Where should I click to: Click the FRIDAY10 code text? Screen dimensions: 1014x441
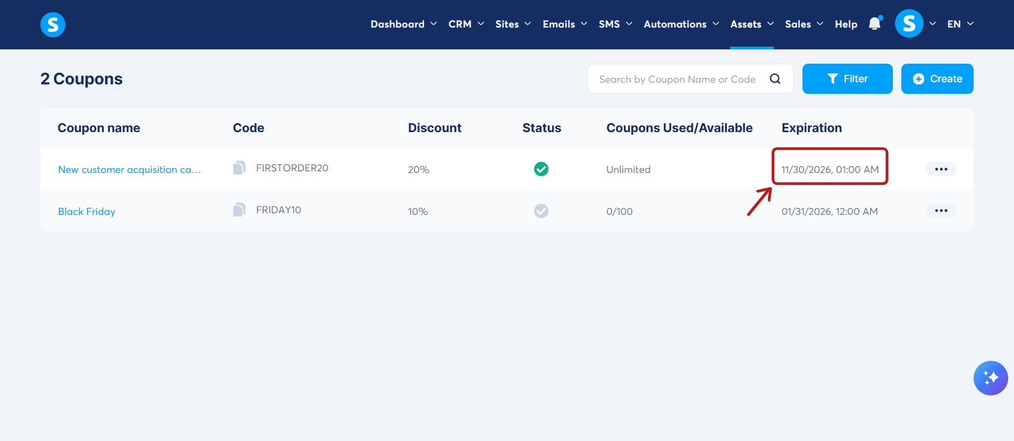[x=278, y=210]
